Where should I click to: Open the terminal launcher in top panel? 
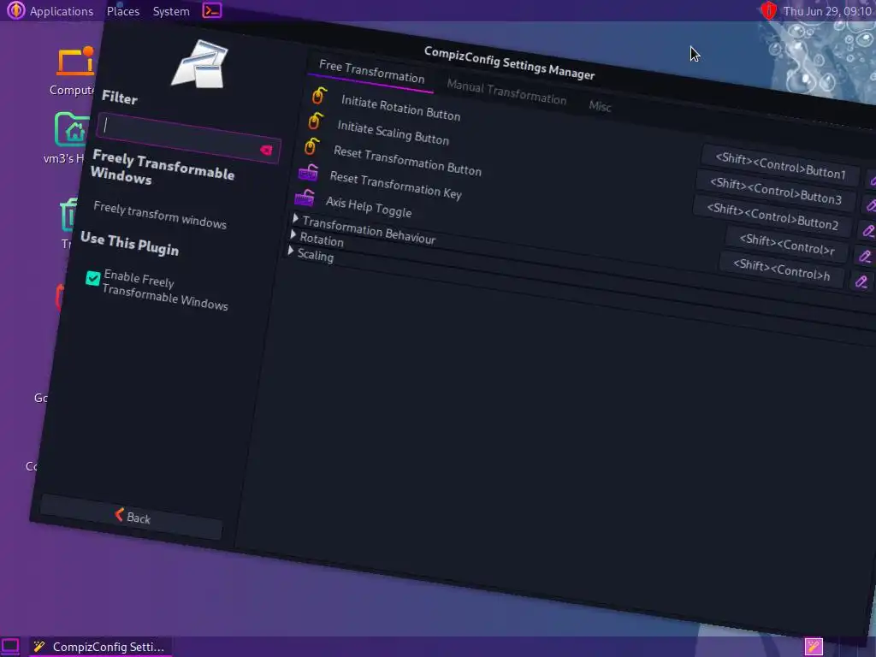pyautogui.click(x=212, y=10)
